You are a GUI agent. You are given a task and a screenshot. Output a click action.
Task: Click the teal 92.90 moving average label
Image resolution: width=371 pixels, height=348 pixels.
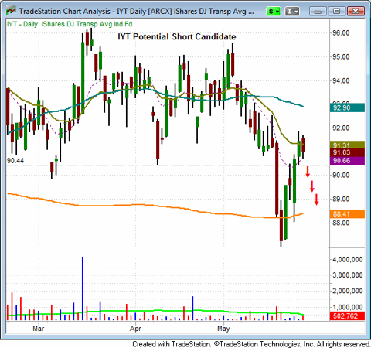pyautogui.click(x=347, y=107)
